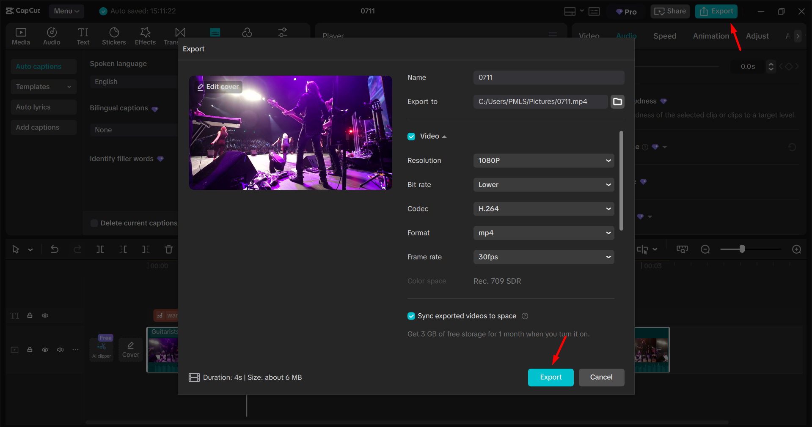812x427 pixels.
Task: Select the Stickers panel icon
Action: [x=113, y=36]
